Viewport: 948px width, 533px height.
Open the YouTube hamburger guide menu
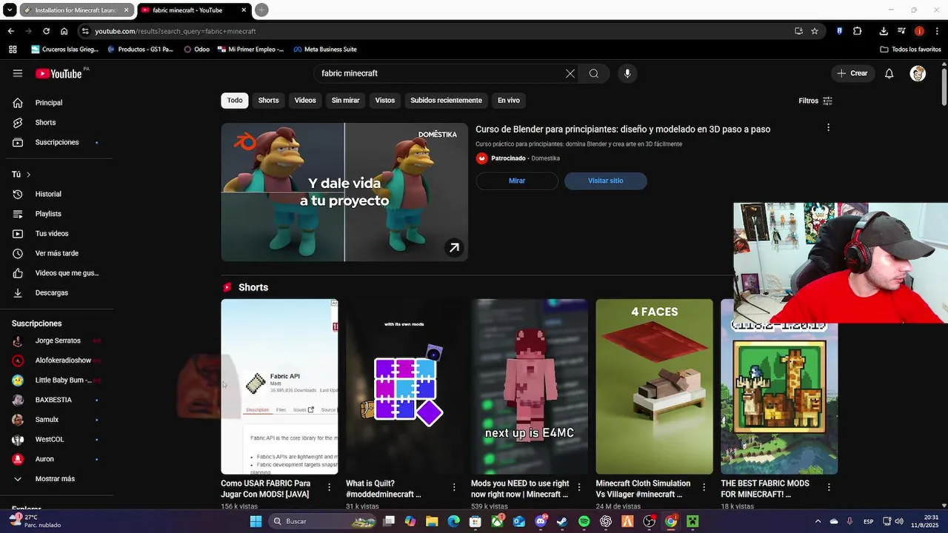tap(18, 73)
